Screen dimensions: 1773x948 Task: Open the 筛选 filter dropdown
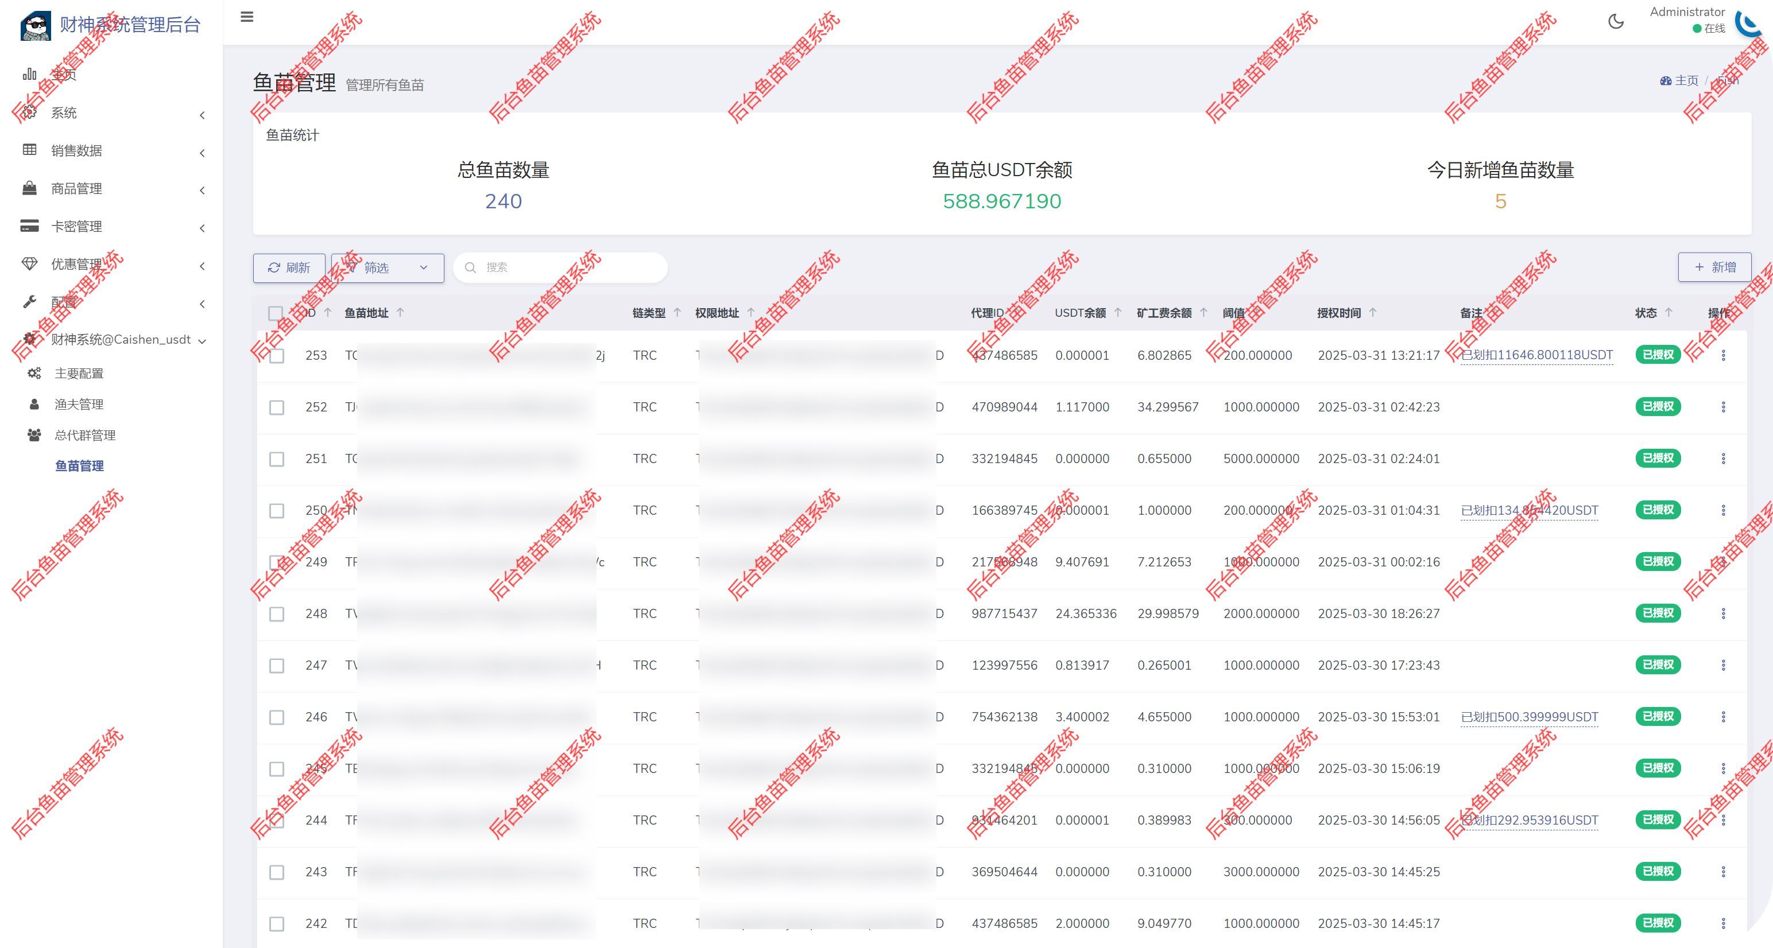pos(387,267)
